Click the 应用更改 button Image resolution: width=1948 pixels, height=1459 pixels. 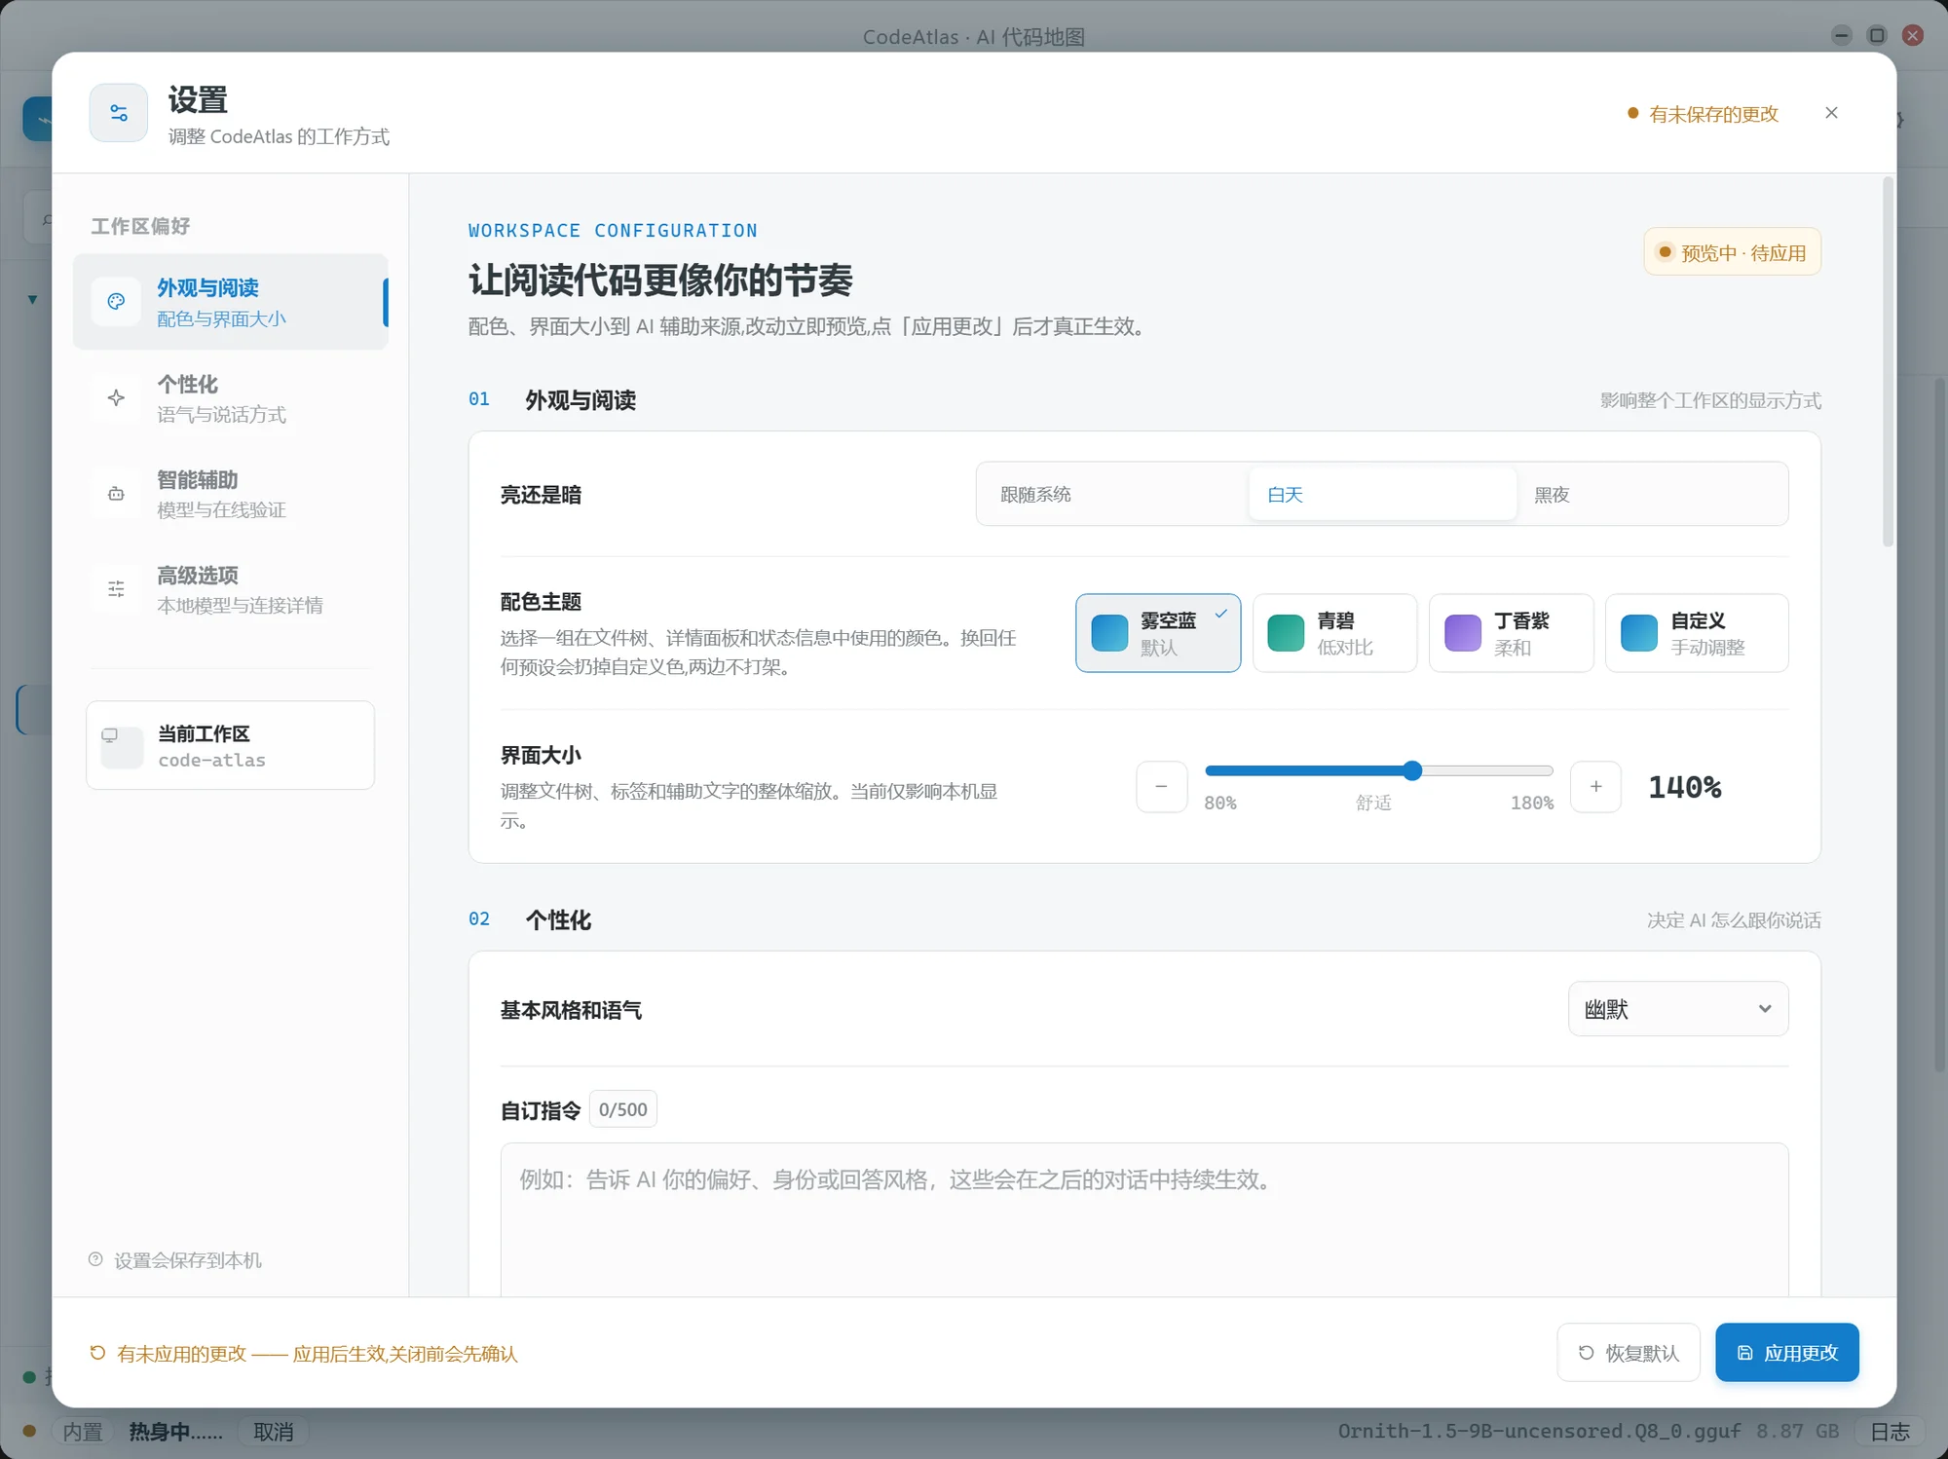pos(1787,1353)
